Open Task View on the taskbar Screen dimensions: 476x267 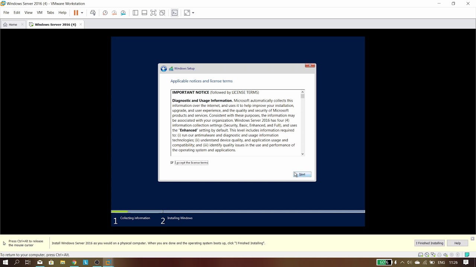point(28,262)
